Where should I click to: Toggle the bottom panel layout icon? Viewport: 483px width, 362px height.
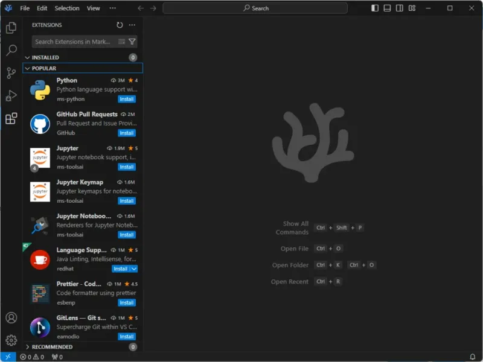[387, 8]
